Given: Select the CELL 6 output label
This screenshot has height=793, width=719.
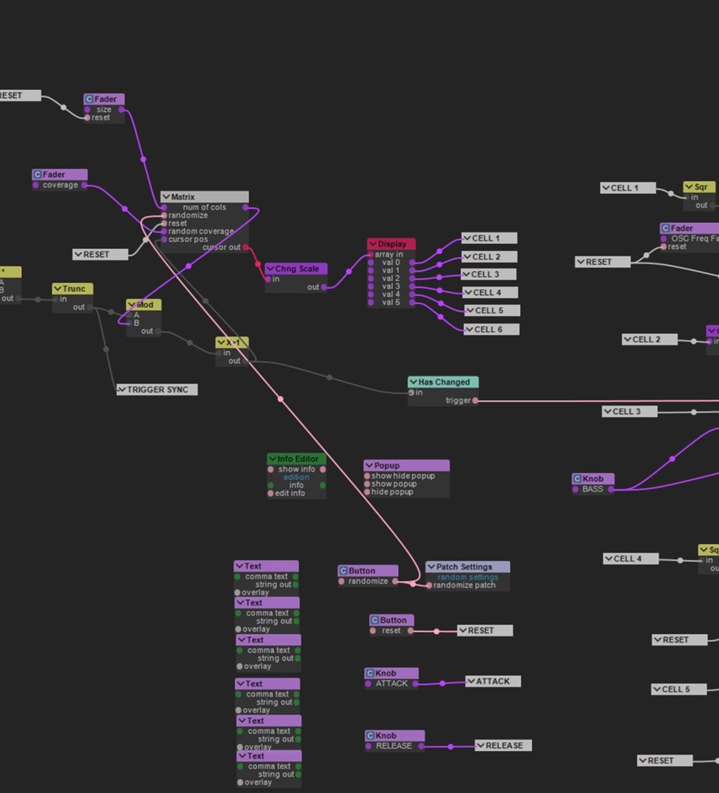Looking at the screenshot, I should pyautogui.click(x=491, y=330).
